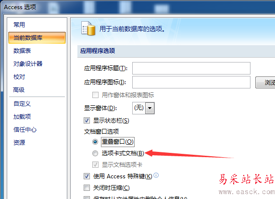Open the 自定义 page
The height and width of the screenshot is (199, 275).
click(x=22, y=104)
